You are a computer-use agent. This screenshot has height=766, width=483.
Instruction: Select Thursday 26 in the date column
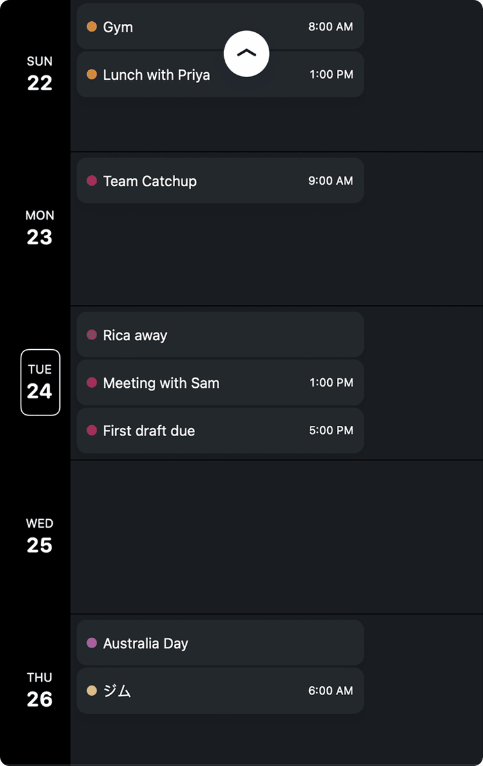pos(39,690)
